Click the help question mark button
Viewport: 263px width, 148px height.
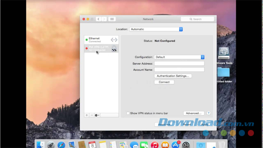point(208,113)
